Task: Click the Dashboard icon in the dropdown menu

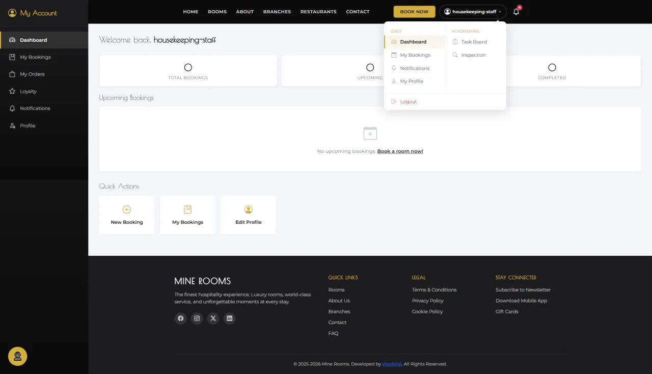Action: (x=394, y=42)
